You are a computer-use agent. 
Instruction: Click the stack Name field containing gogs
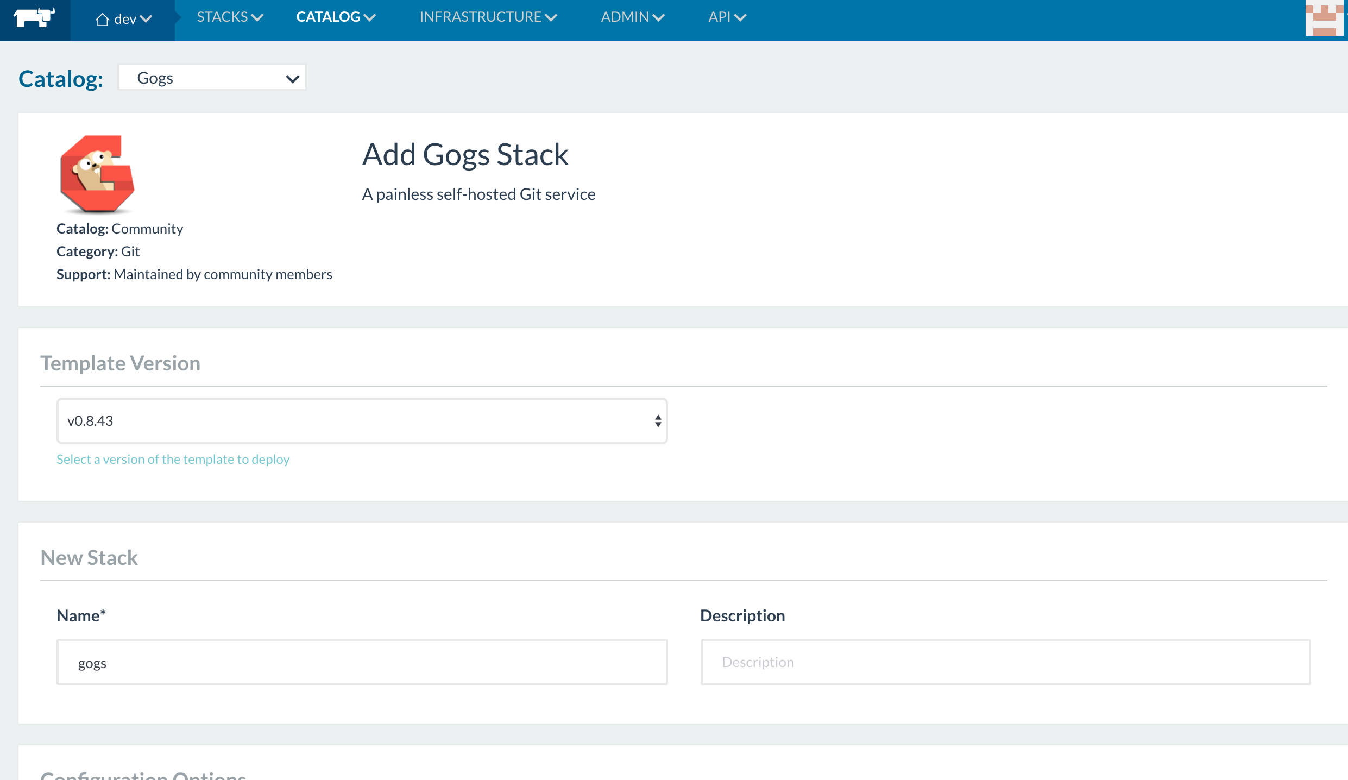click(362, 662)
